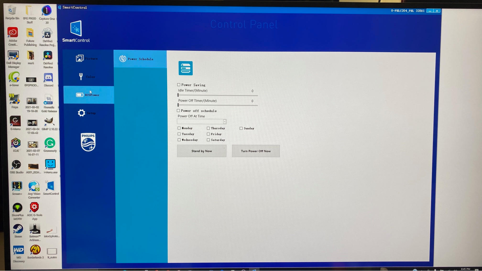Select the Power Schedule tab

click(140, 59)
